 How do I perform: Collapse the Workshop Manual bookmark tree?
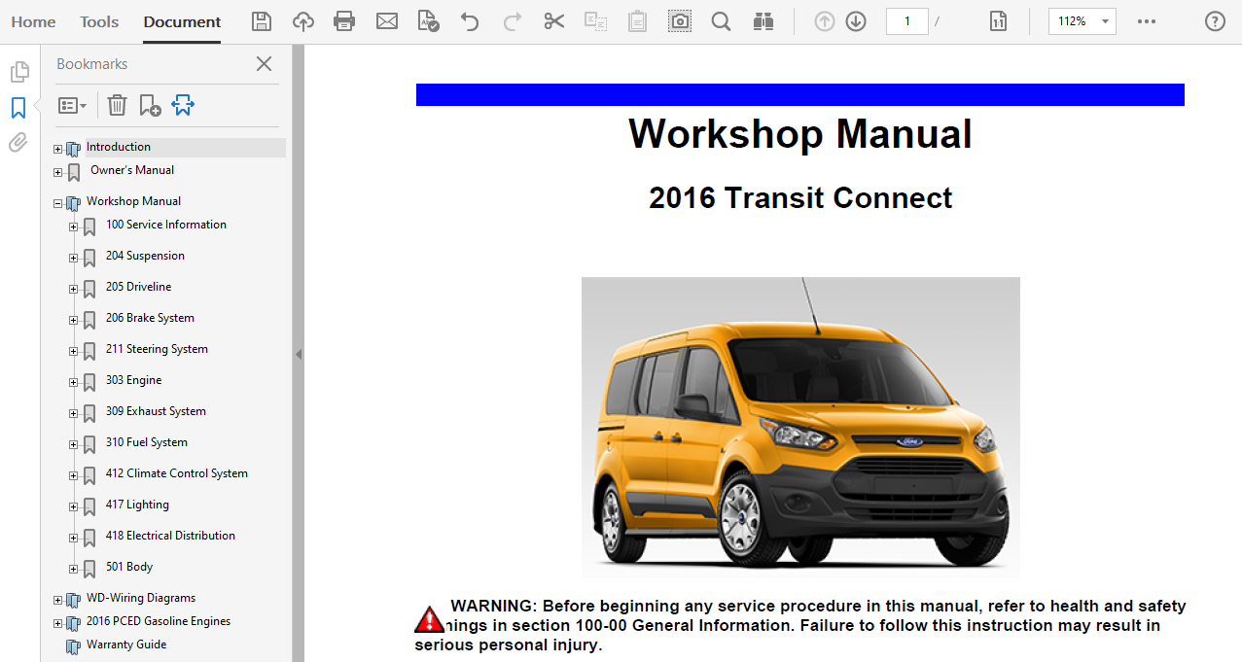coord(58,204)
